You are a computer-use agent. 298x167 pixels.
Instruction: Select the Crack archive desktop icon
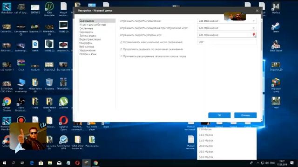[x=21, y=65]
